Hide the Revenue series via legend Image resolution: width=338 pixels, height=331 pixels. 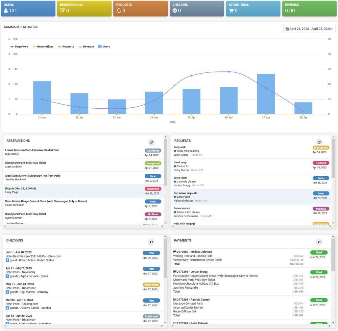[x=86, y=47]
